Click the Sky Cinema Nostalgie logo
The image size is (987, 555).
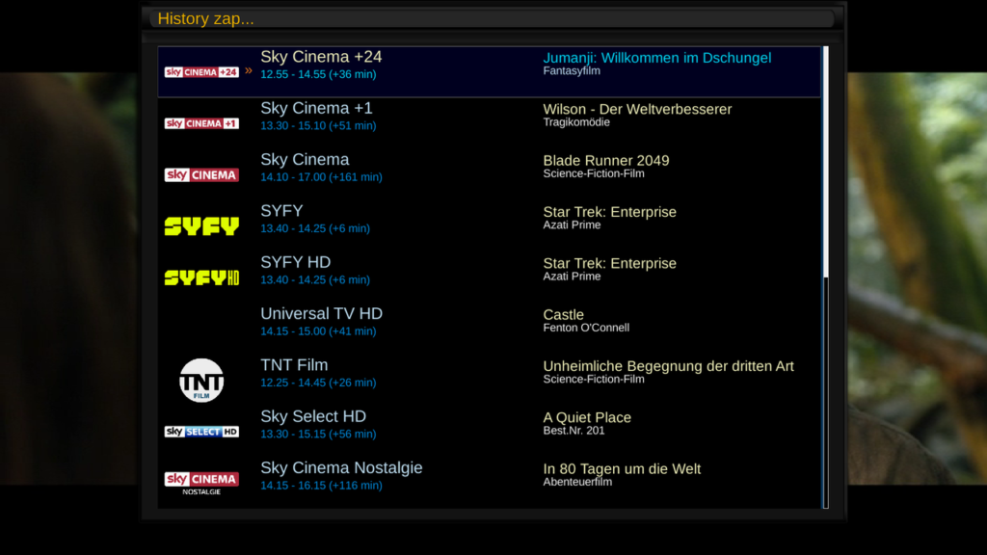(x=201, y=484)
